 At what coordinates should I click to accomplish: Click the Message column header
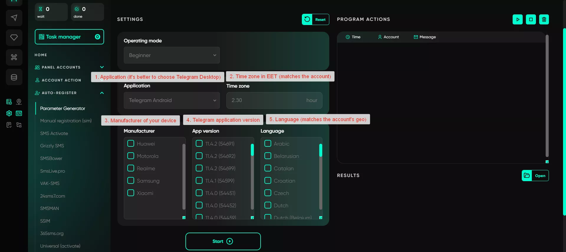425,37
